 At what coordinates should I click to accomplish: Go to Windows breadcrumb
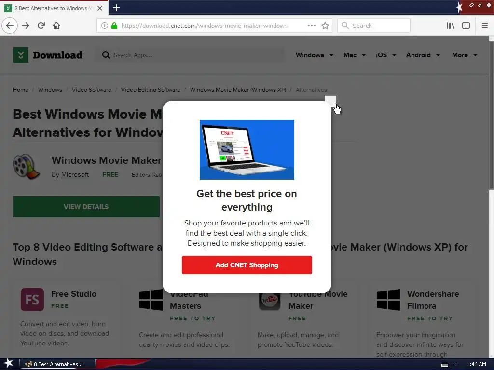coord(50,90)
